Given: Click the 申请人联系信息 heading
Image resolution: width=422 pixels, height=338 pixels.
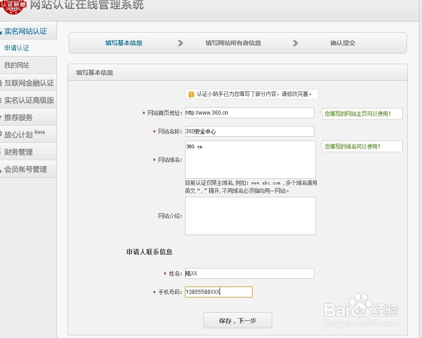Looking at the screenshot, I should 149,252.
